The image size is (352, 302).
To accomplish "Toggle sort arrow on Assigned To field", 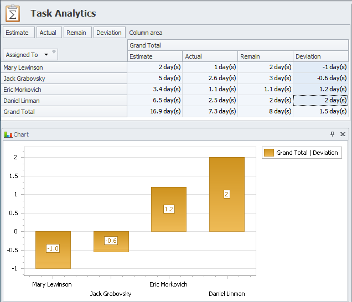I will [x=45, y=55].
